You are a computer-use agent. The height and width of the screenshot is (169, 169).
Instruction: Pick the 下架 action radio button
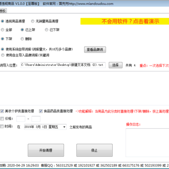tap(2, 39)
